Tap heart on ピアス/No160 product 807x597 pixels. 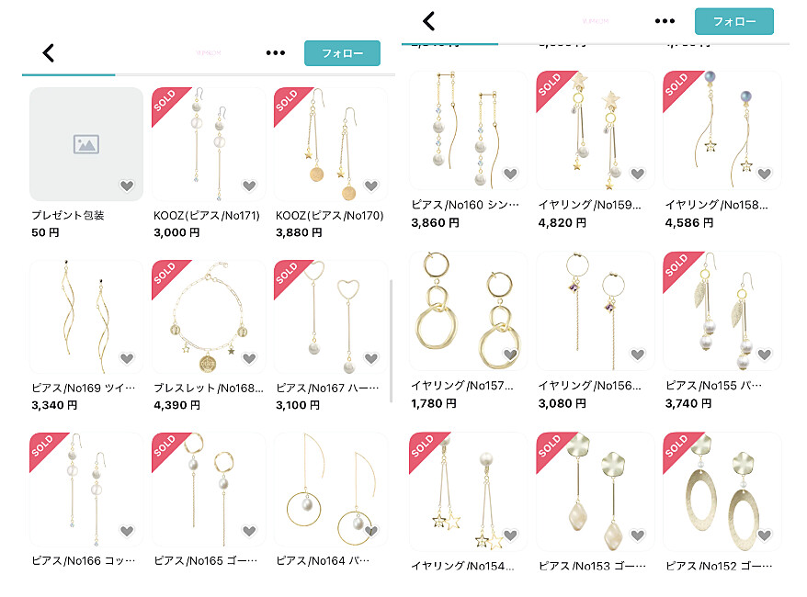pos(510,174)
